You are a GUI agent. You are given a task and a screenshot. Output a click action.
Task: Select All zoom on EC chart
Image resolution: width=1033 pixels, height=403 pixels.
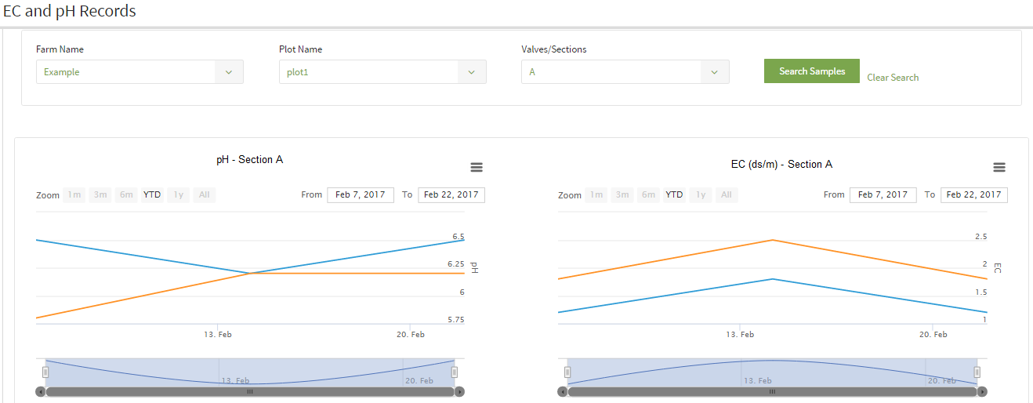pyautogui.click(x=727, y=195)
